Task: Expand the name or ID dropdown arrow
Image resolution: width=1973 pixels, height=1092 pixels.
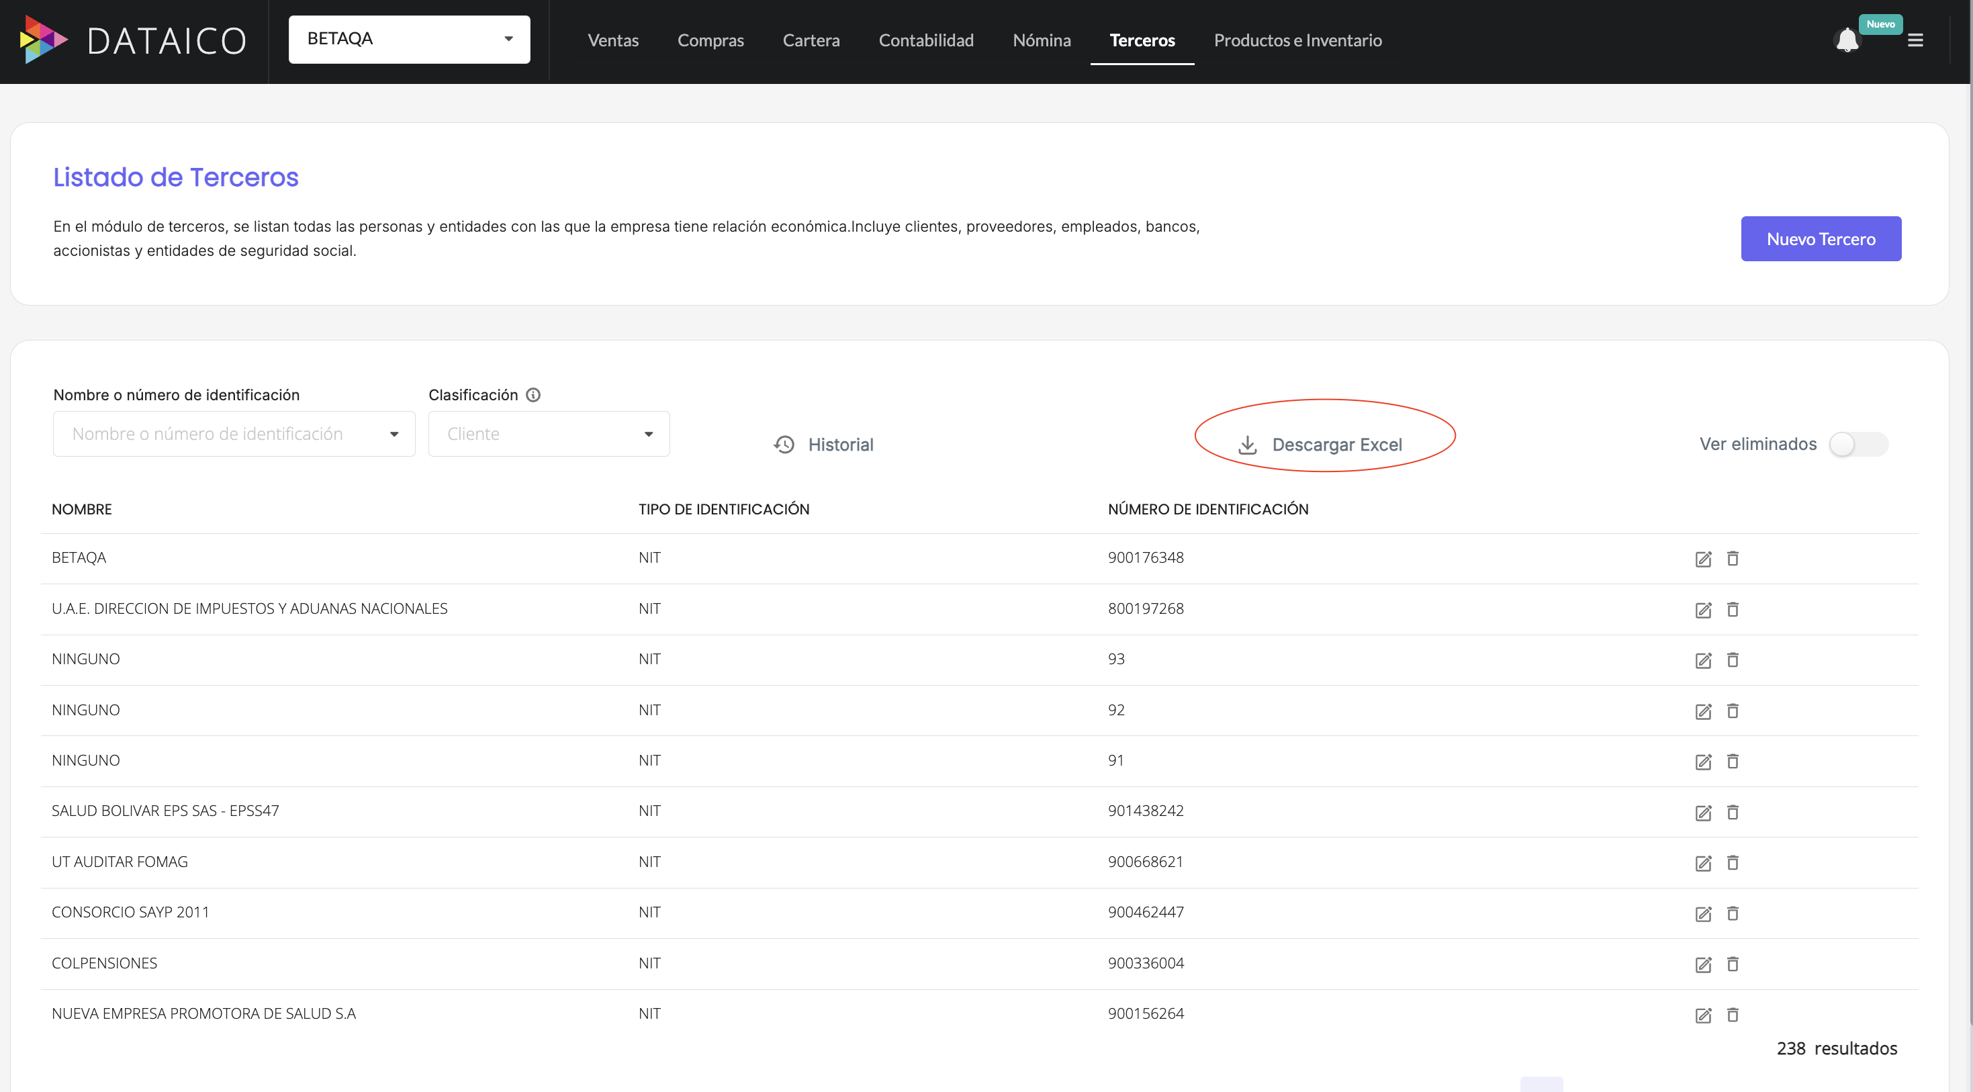Action: pyautogui.click(x=394, y=435)
